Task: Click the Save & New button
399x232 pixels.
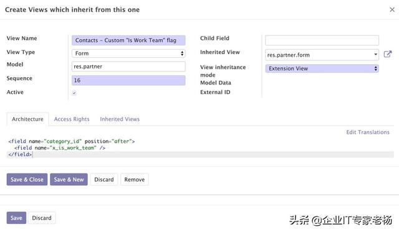Action: click(x=69, y=180)
